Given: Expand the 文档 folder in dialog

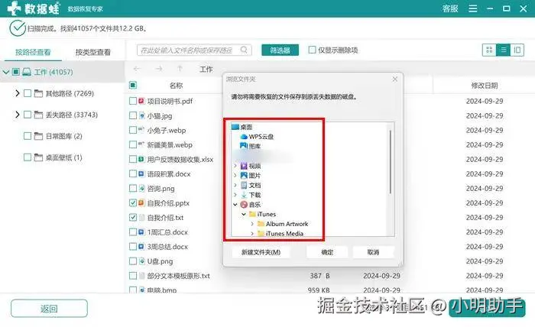Looking at the screenshot, I should tap(235, 185).
